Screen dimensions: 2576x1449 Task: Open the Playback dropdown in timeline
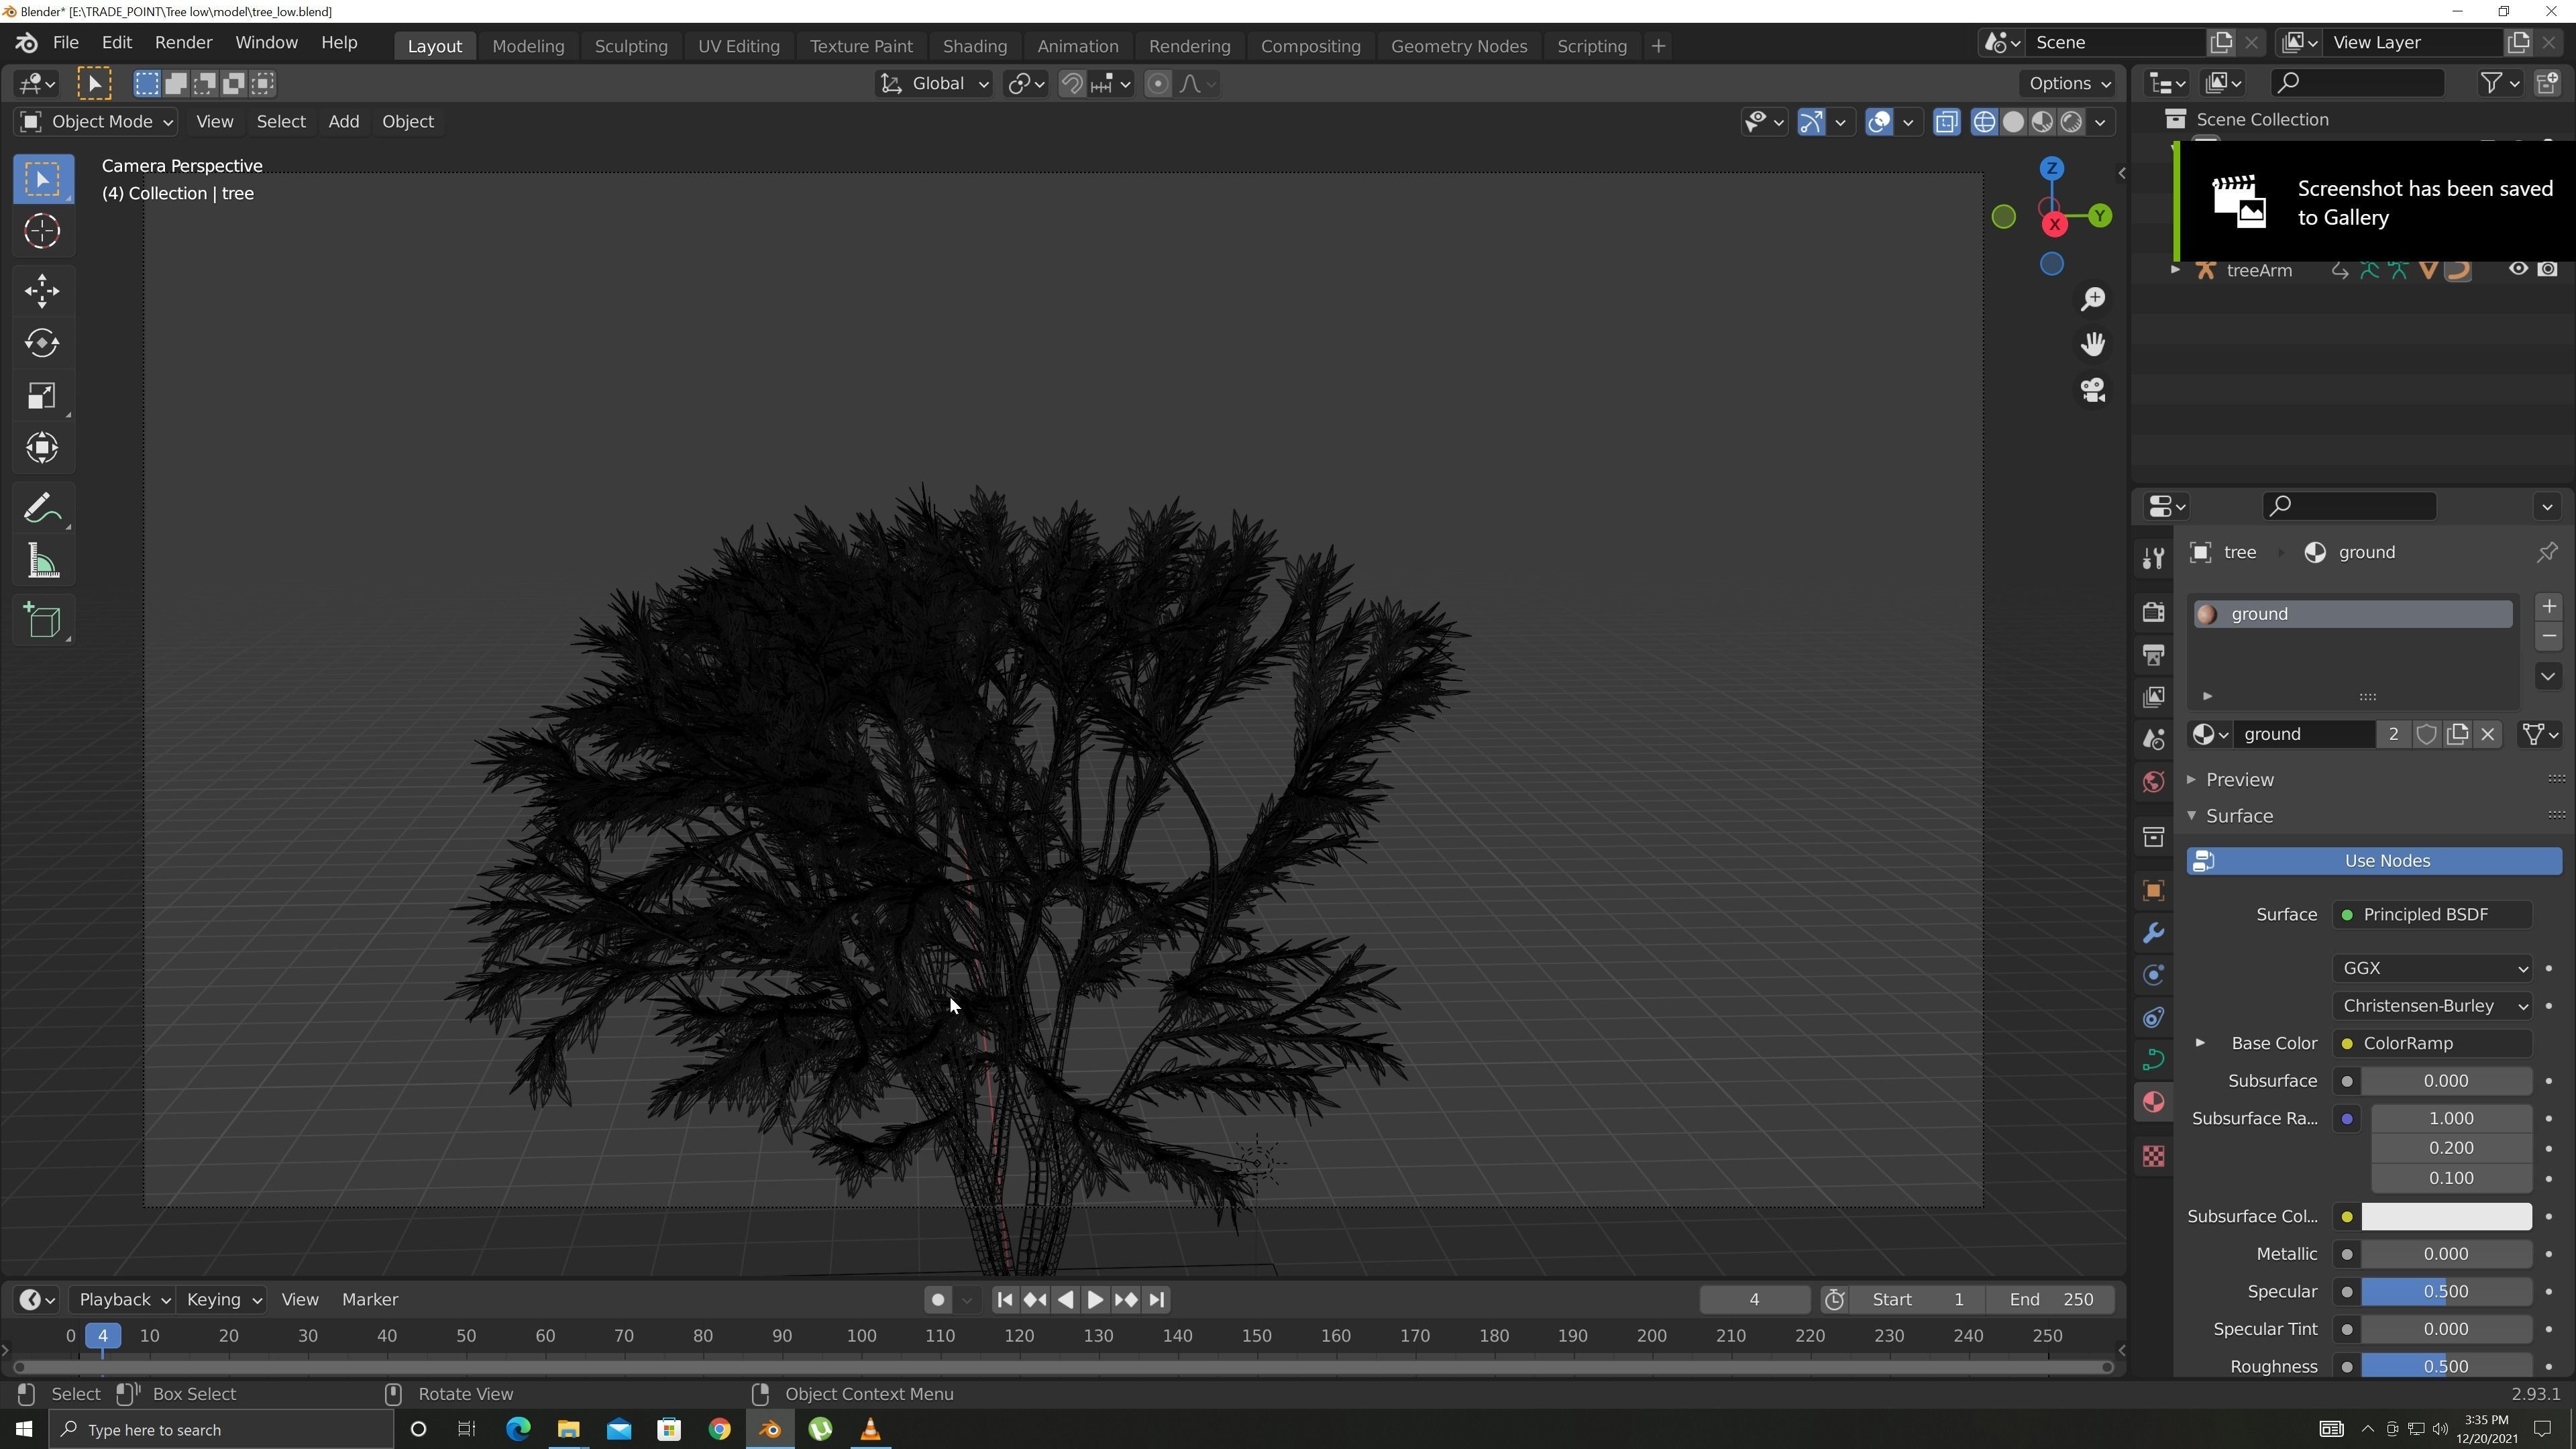click(123, 1300)
